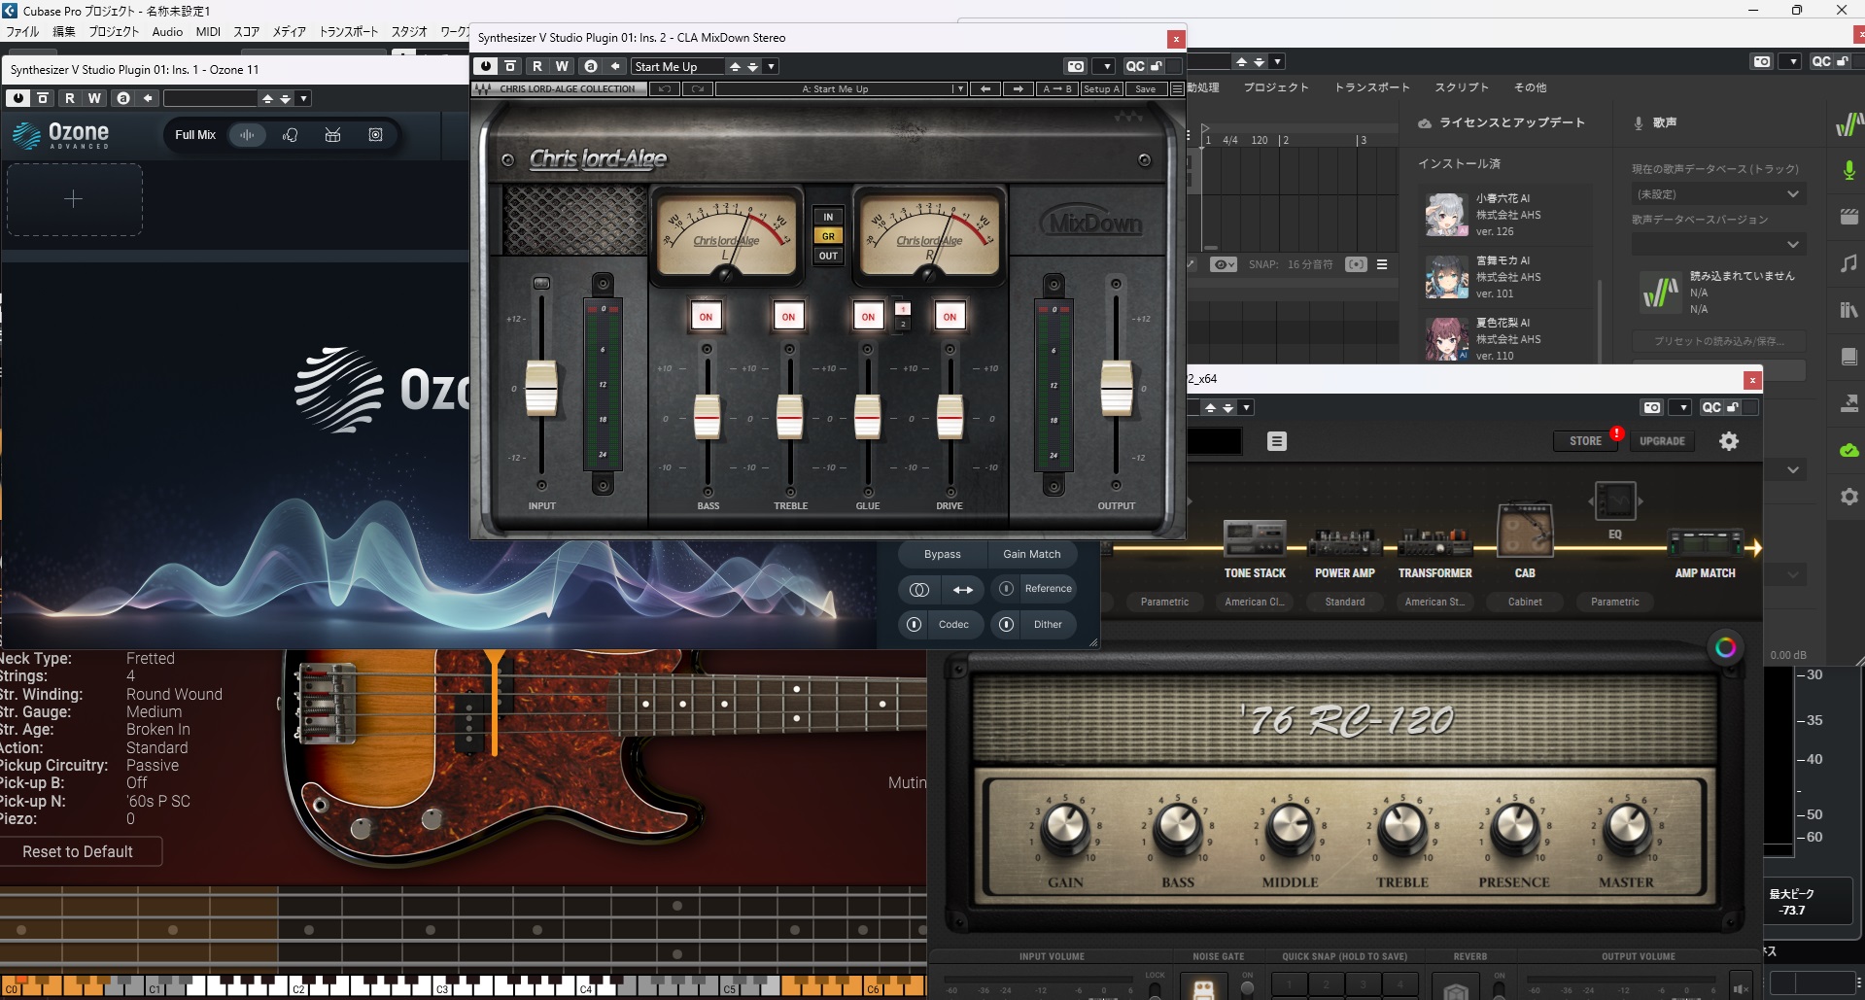Load previous Waves preset arrow
The width and height of the screenshot is (1865, 1000).
[x=985, y=88]
